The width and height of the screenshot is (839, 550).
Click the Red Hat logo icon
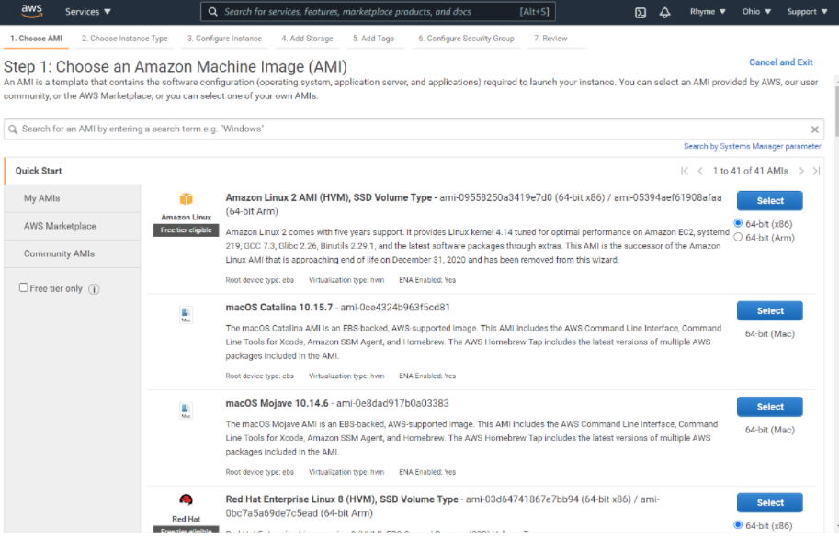[186, 499]
